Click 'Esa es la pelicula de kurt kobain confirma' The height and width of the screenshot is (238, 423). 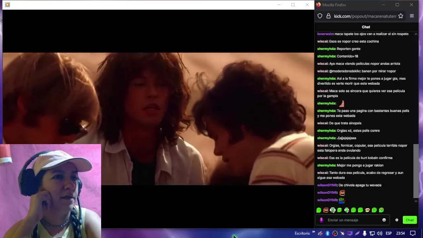pos(361,158)
